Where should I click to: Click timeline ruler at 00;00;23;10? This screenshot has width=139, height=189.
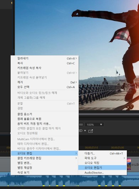[x=91, y=148]
